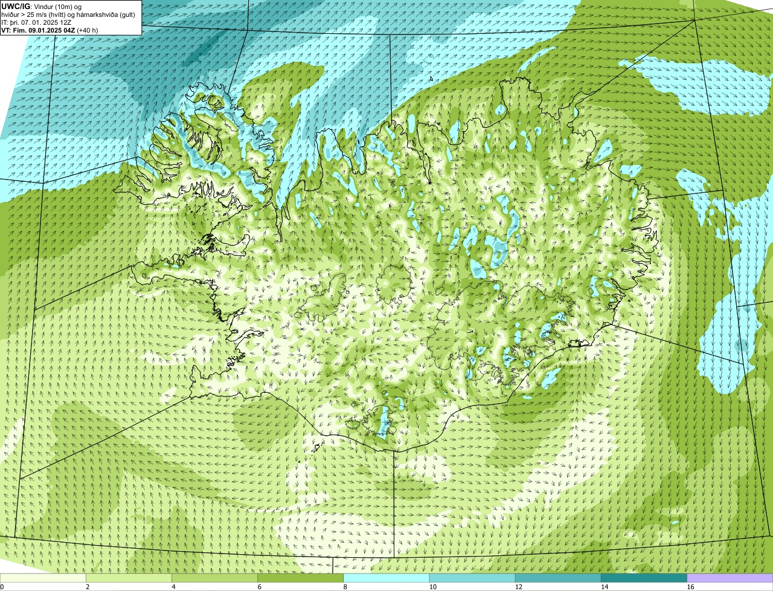773x591 pixels.
Task: Click the "UWC/IG: Vindur (10m) og" title line
Action: click(x=42, y=6)
